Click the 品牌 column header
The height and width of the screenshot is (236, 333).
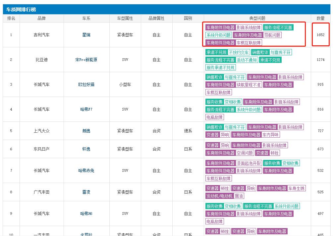click(42, 18)
